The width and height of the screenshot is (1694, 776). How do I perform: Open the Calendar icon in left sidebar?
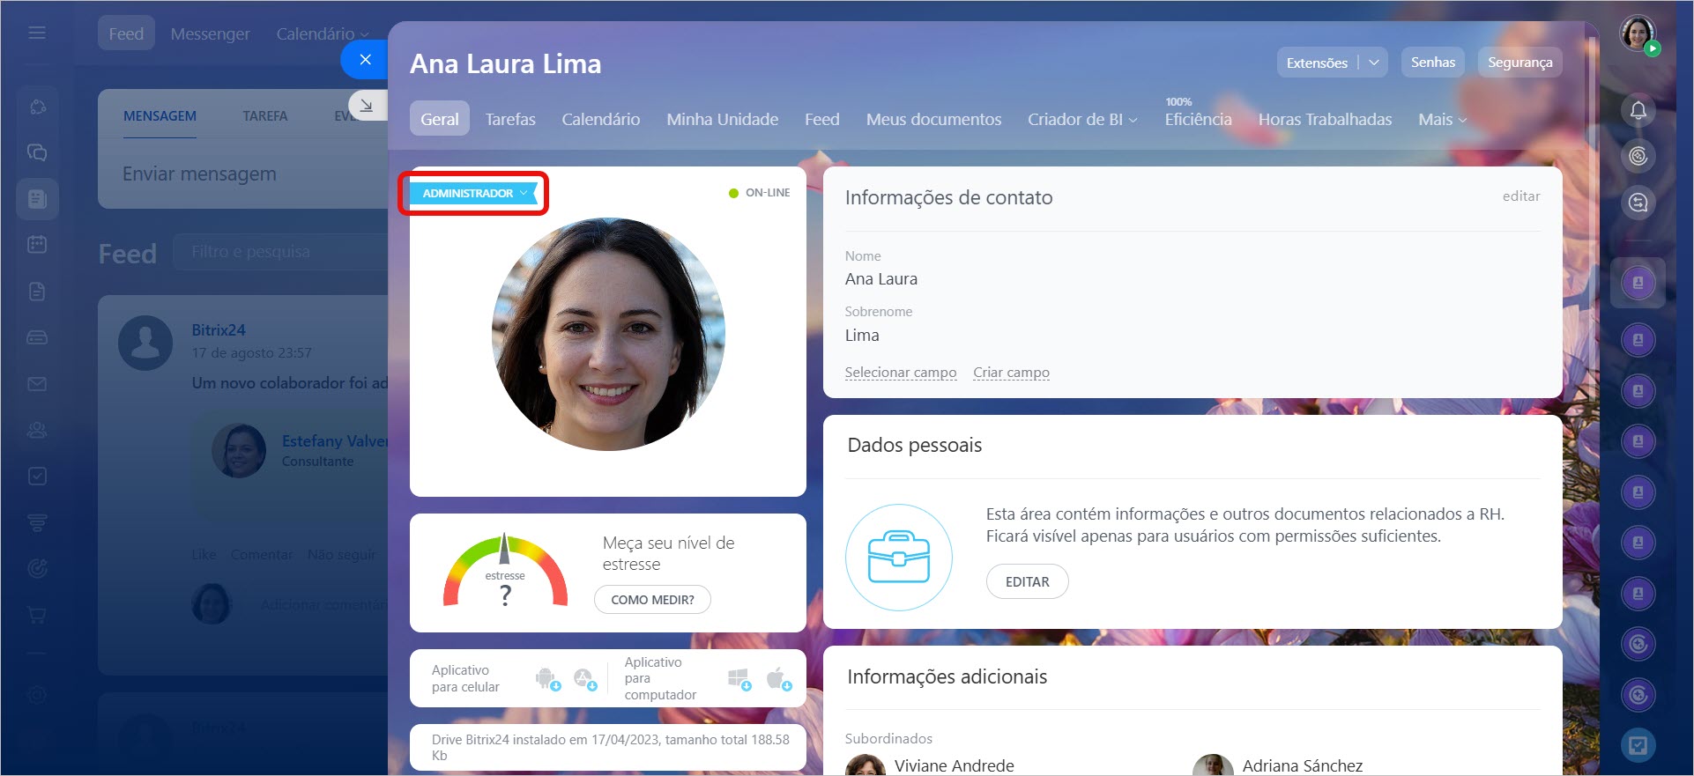coord(37,244)
